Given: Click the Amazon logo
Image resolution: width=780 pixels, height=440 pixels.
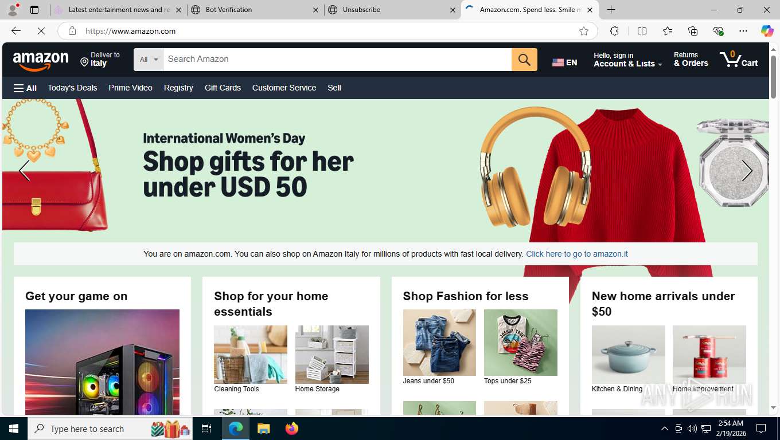Looking at the screenshot, I should point(41,60).
